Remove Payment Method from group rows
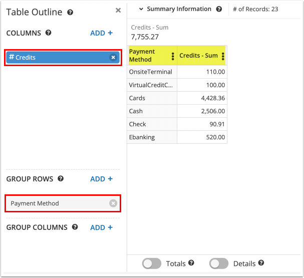 pos(113,203)
